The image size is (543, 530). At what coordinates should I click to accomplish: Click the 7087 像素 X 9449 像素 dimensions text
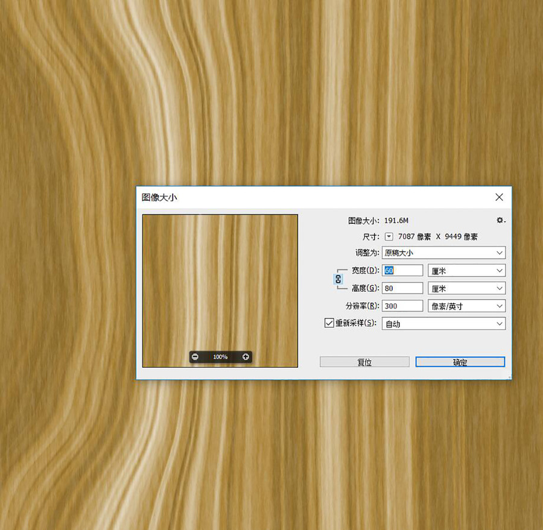[438, 237]
